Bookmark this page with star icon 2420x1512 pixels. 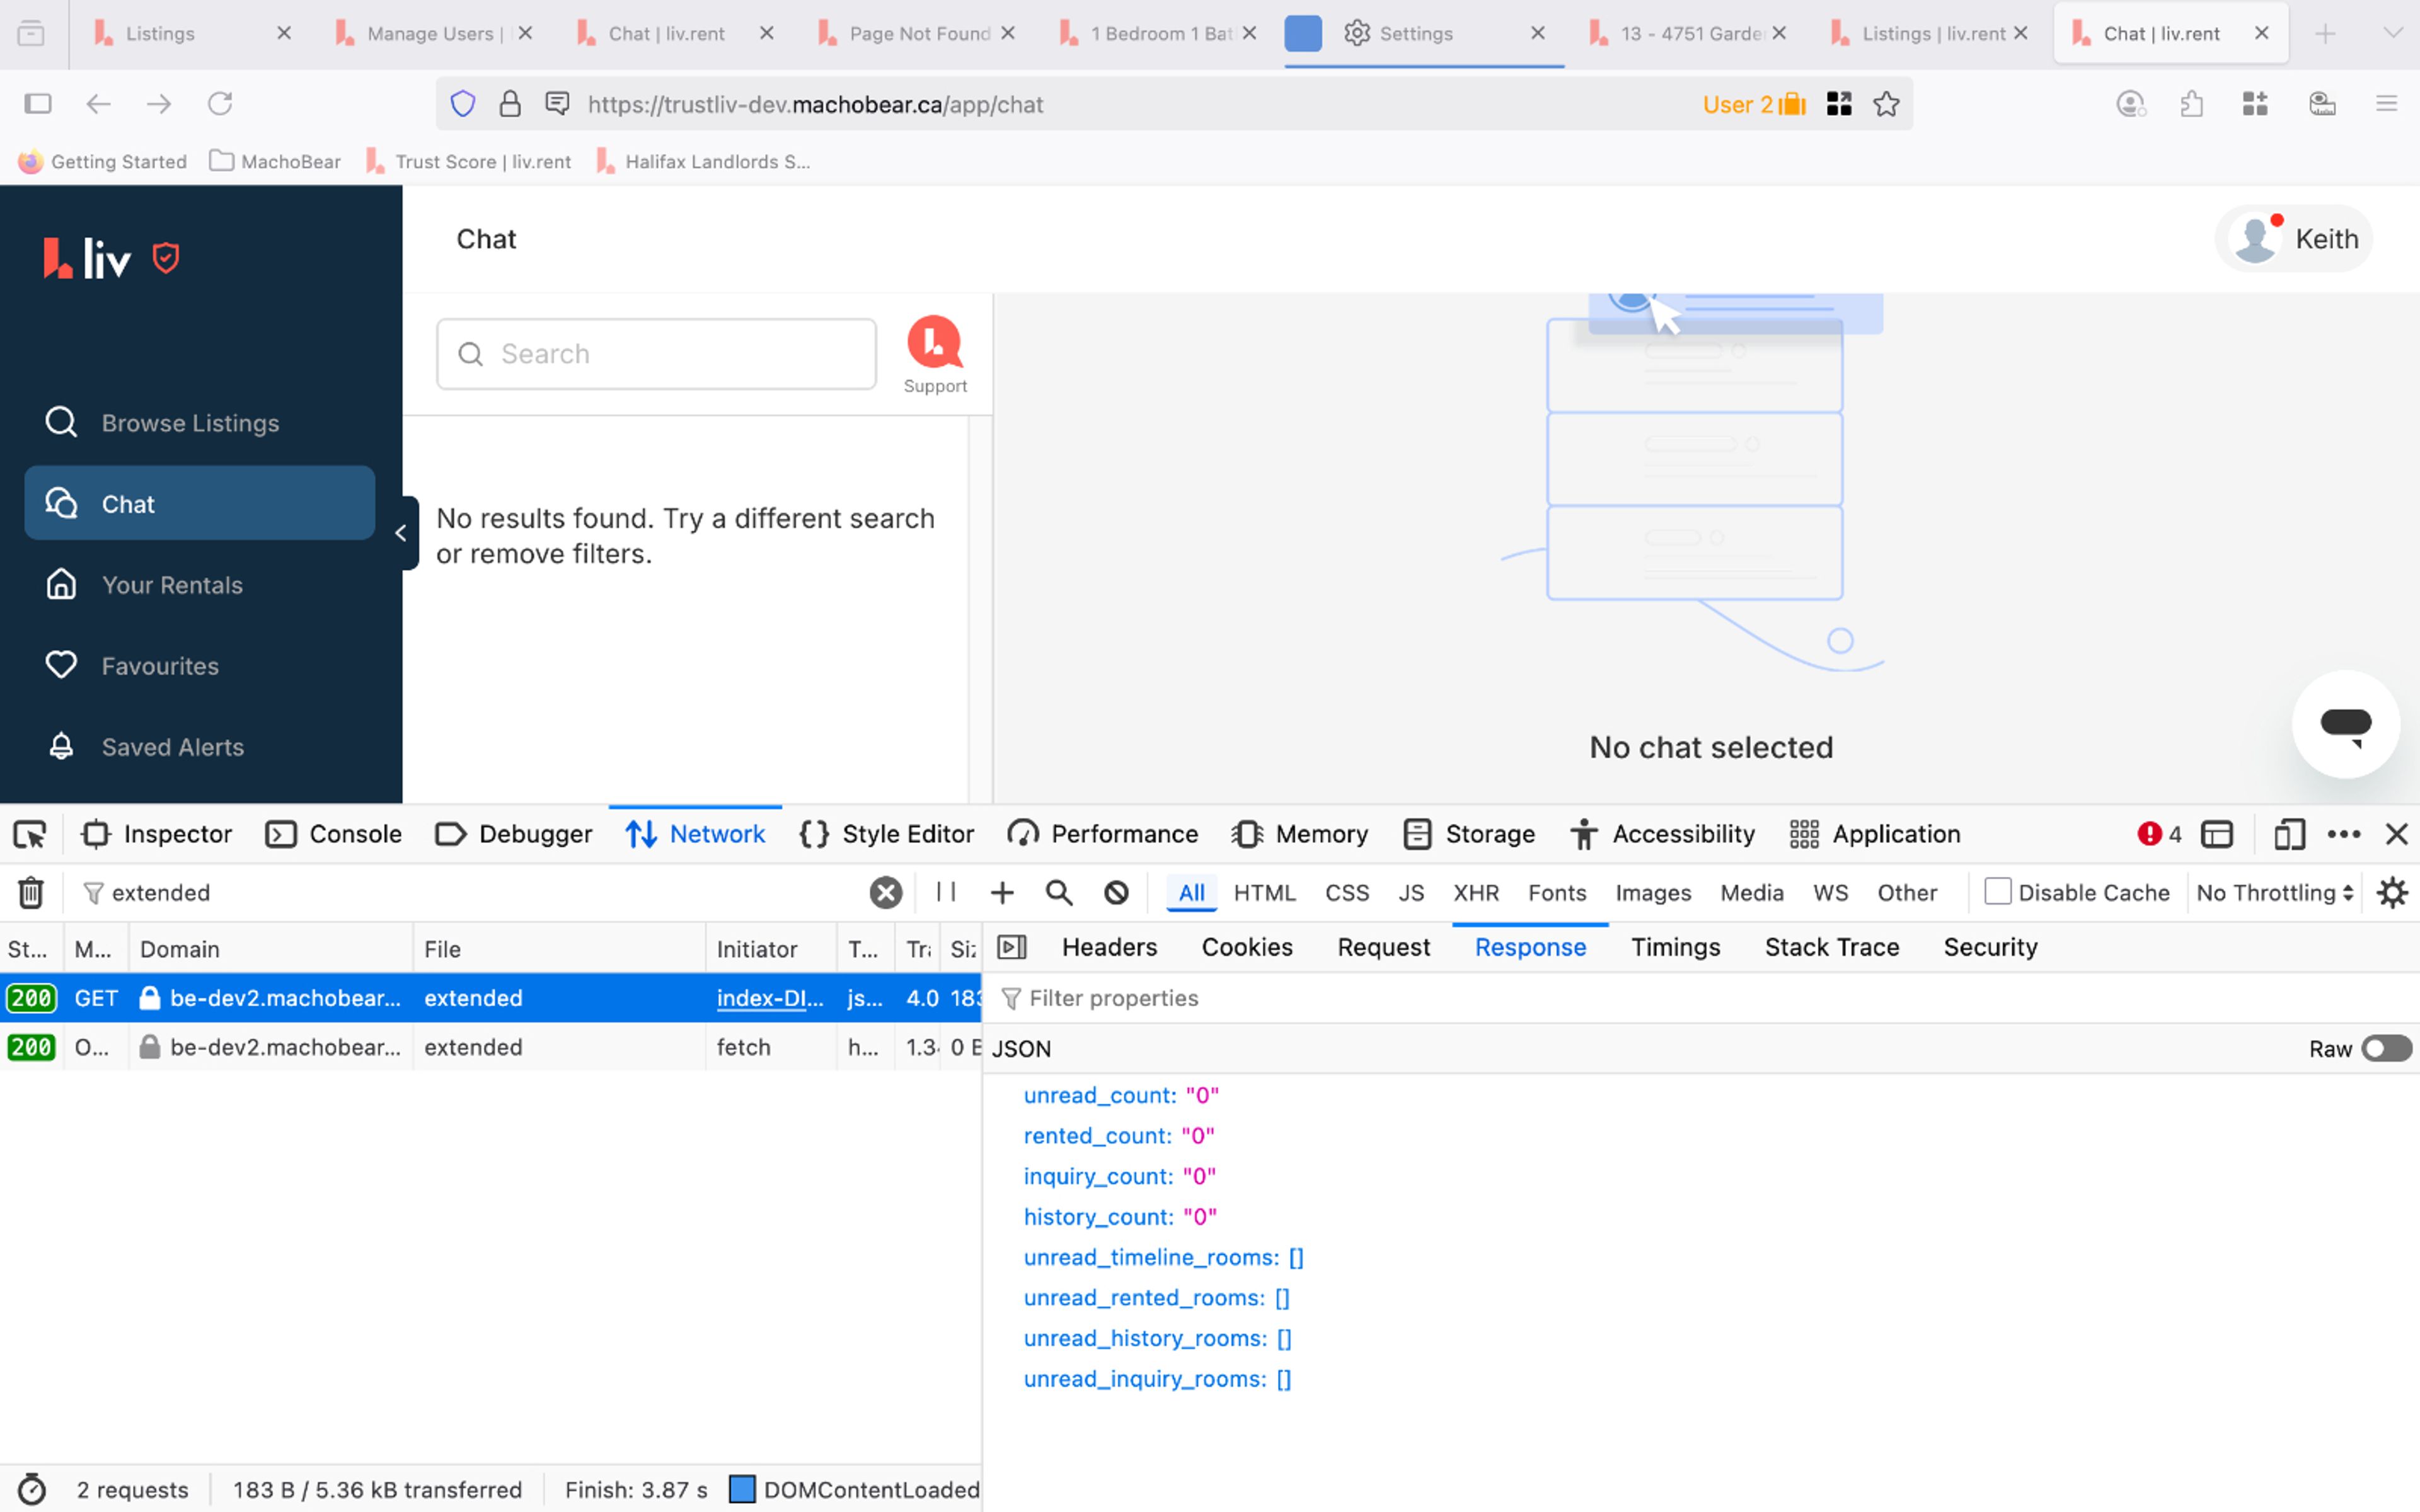pyautogui.click(x=1886, y=104)
